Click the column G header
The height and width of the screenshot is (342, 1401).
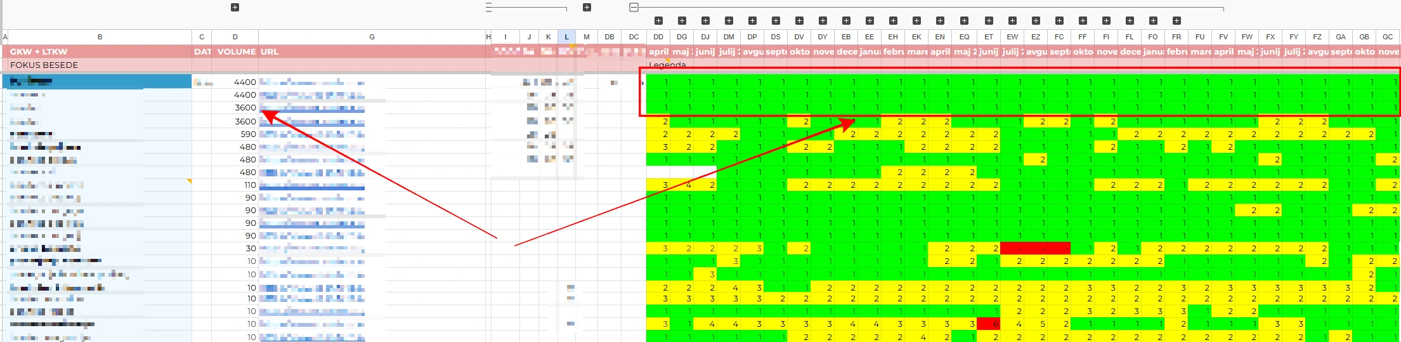point(372,37)
